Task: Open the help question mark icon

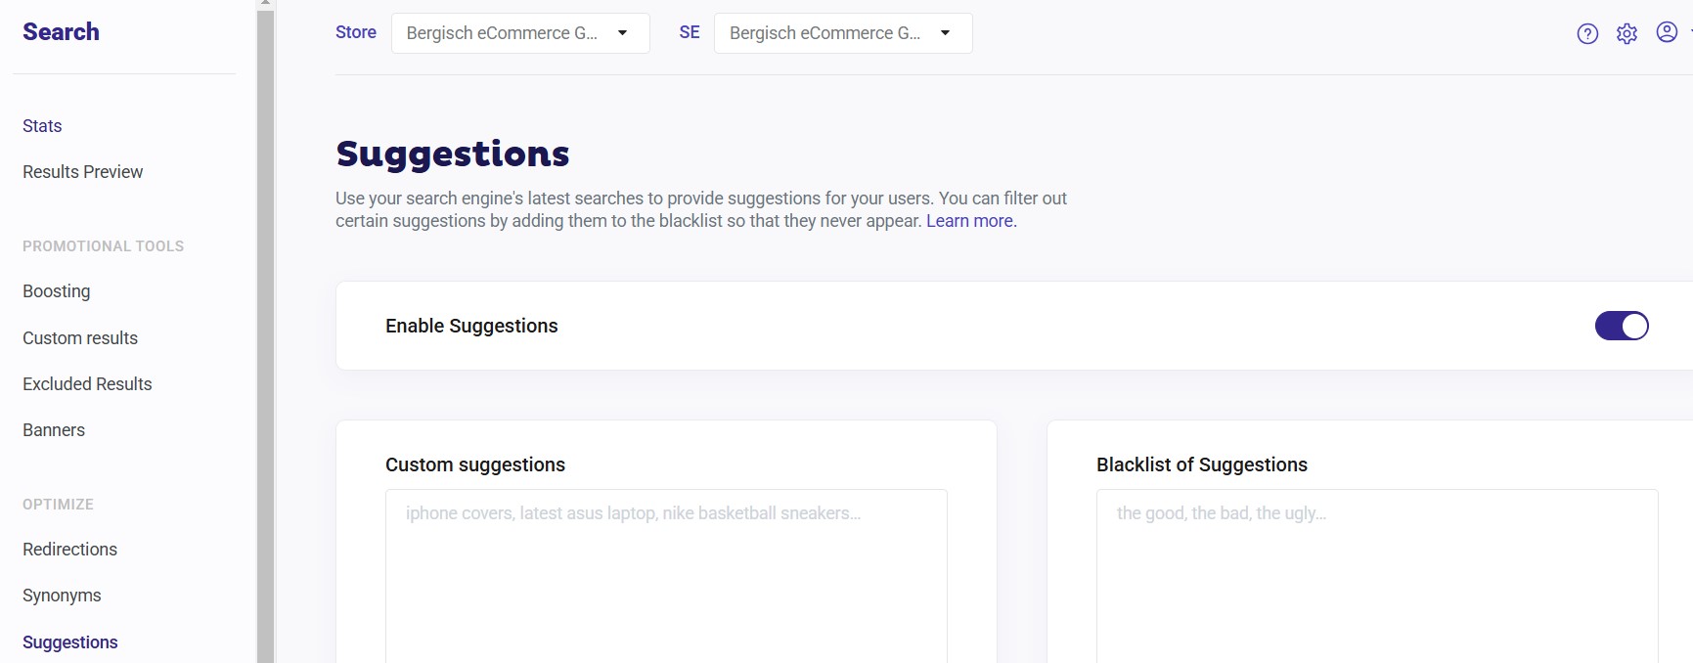Action: pos(1587,34)
